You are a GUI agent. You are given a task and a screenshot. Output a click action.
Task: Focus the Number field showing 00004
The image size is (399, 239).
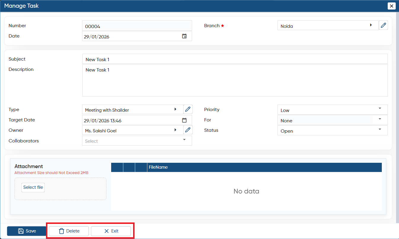coord(137,26)
